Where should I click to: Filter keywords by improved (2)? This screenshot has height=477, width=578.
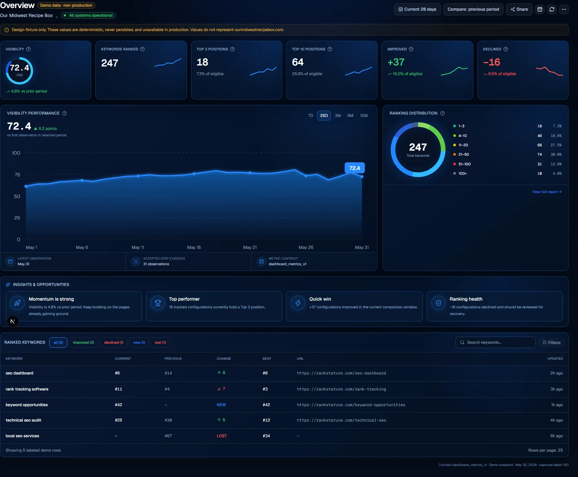(84, 342)
